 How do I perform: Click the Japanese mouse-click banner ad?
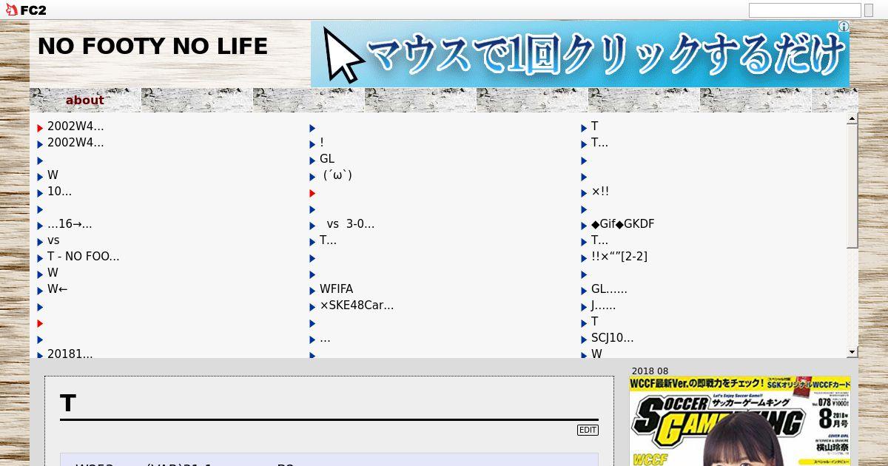580,53
